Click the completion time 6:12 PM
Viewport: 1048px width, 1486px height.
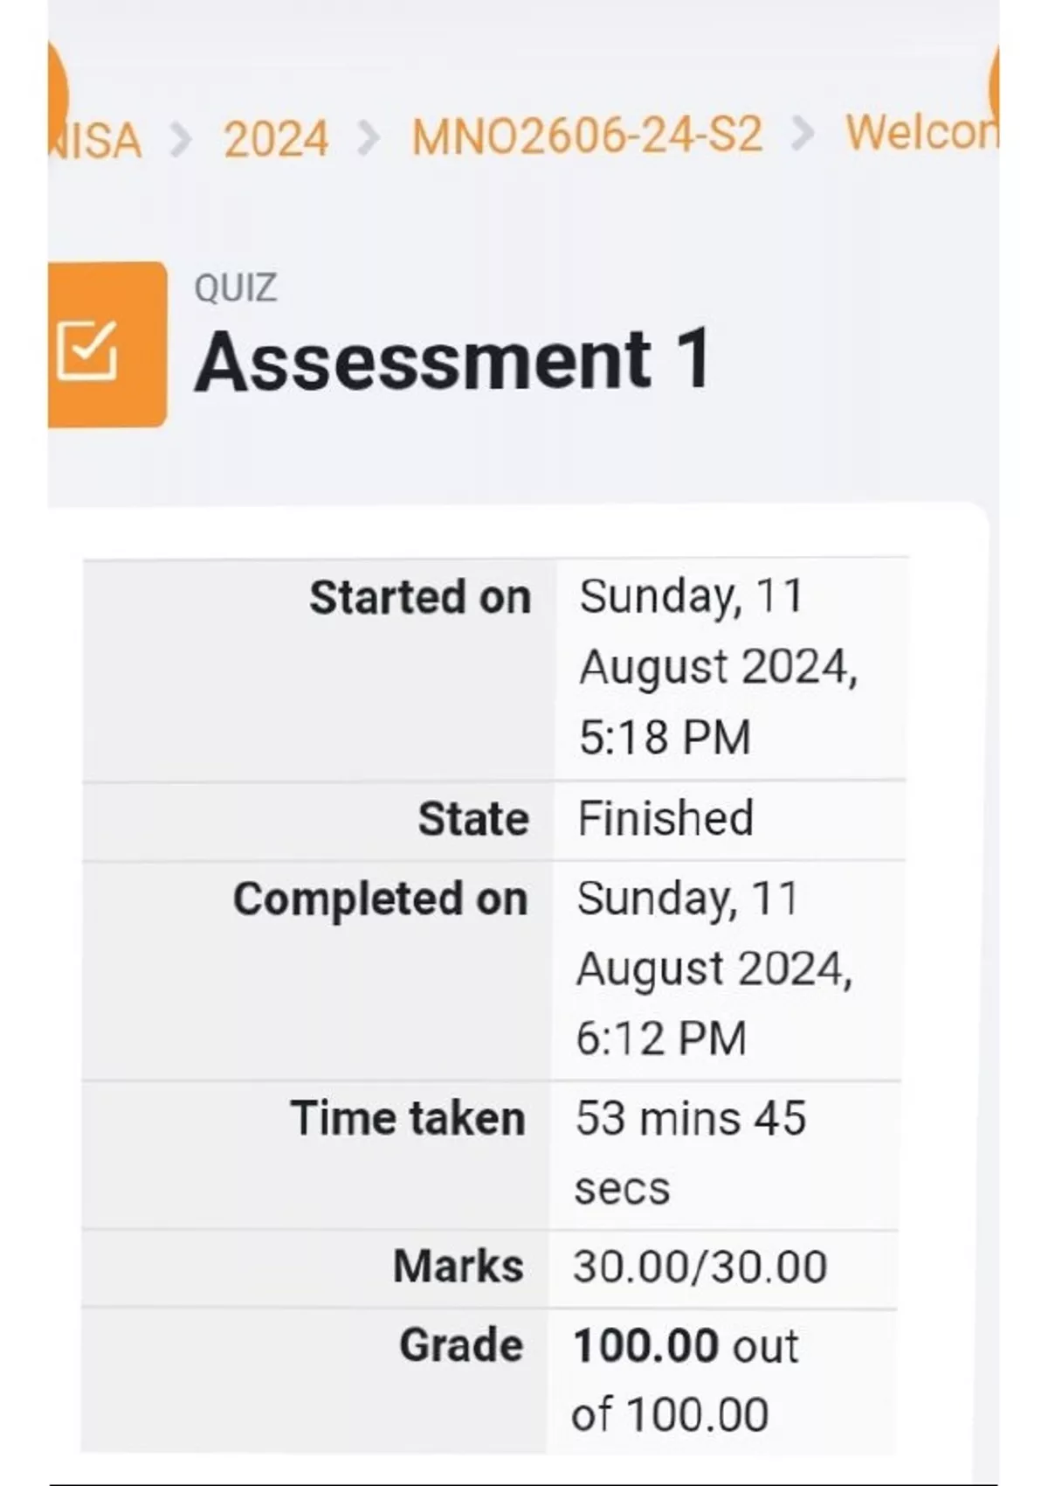661,1038
